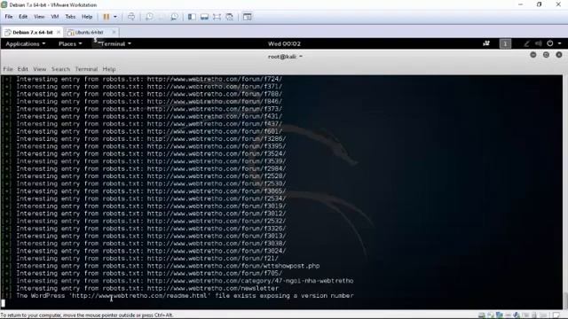Switch to VMware Unity mode icon

click(x=229, y=17)
